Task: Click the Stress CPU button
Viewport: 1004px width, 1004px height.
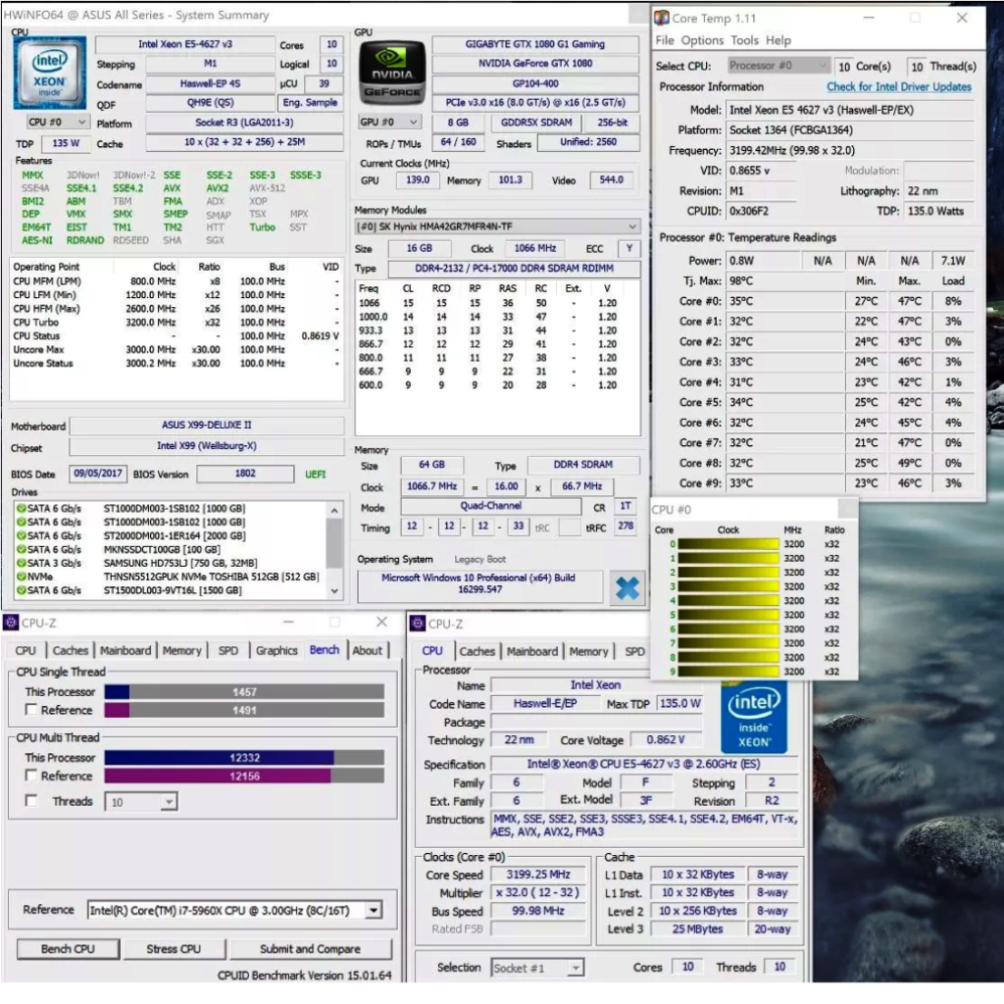Action: coord(174,949)
